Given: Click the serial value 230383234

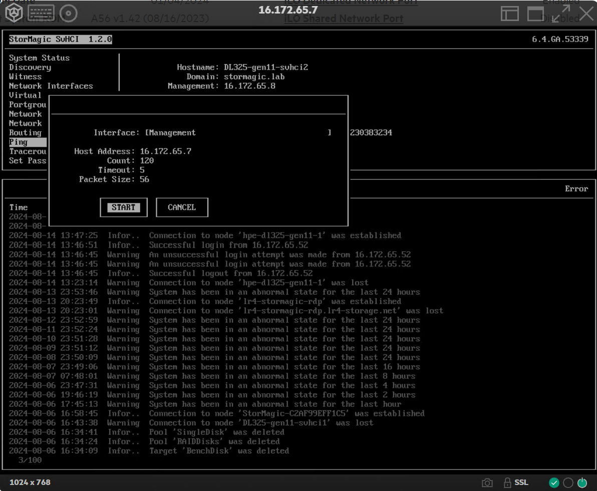Looking at the screenshot, I should click(x=371, y=133).
